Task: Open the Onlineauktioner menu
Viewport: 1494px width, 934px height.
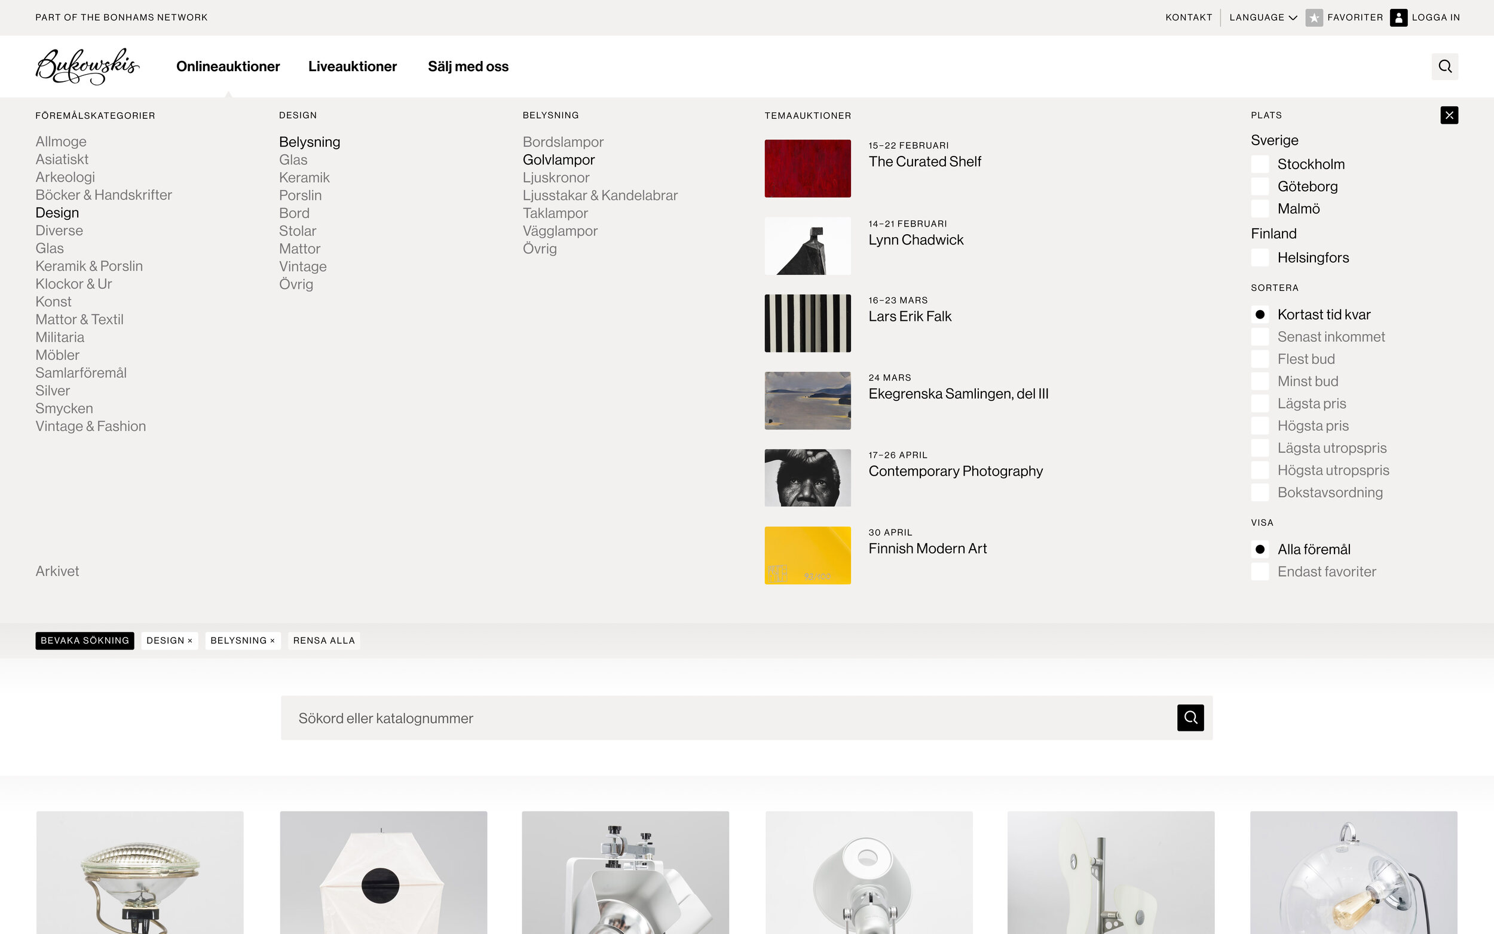Action: pos(228,66)
